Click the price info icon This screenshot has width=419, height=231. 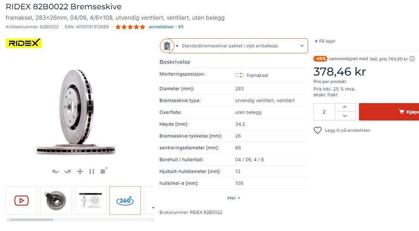(412, 59)
